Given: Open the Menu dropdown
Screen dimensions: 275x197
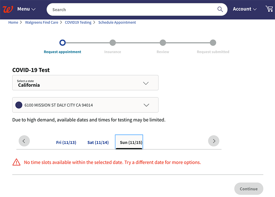Looking at the screenshot, I should [26, 9].
